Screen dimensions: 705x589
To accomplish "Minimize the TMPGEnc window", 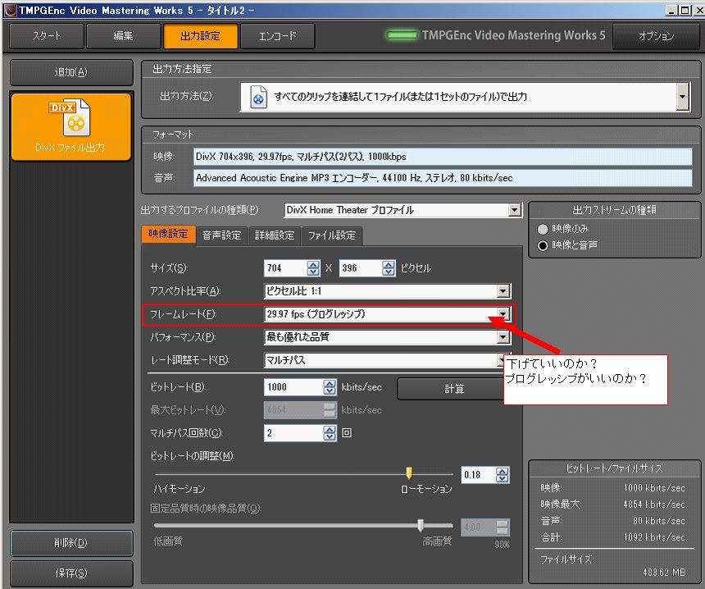I will (672, 10).
